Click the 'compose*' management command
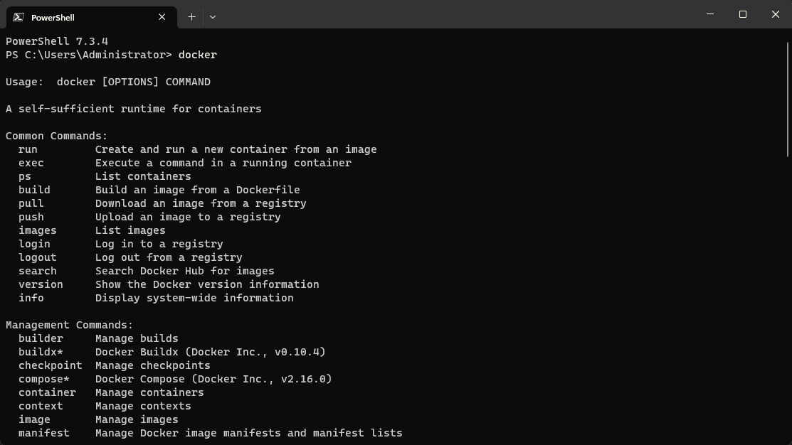 tap(44, 379)
